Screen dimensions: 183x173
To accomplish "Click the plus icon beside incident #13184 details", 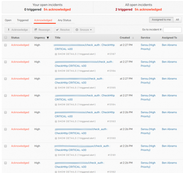I will 56,105.
